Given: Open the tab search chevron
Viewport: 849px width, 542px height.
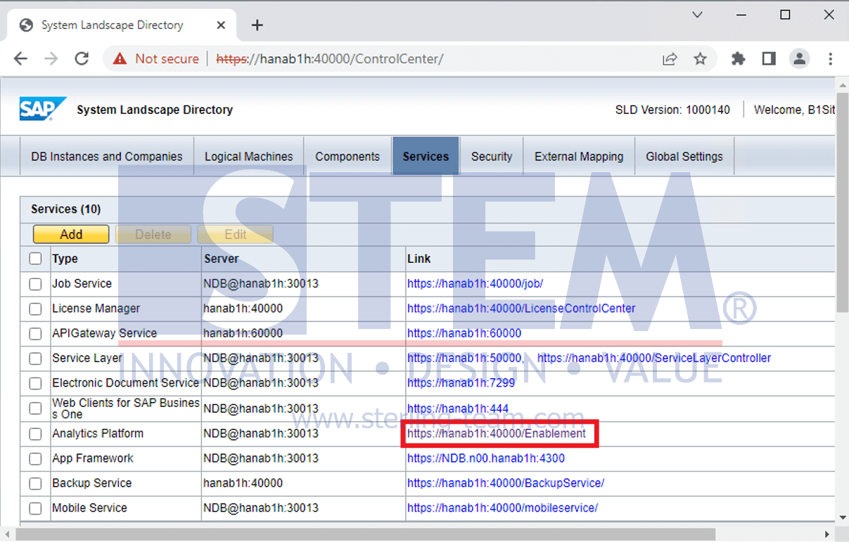Looking at the screenshot, I should click(x=697, y=15).
